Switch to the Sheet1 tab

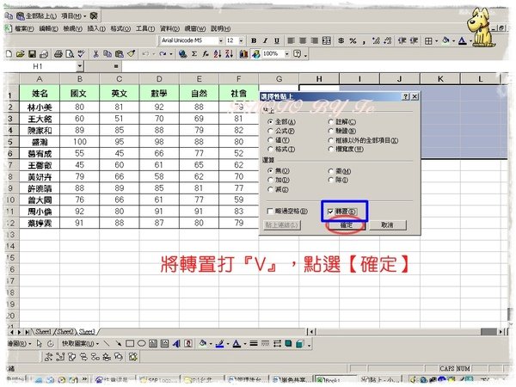tap(43, 332)
